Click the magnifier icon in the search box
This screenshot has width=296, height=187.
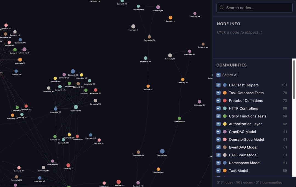tap(222, 8)
